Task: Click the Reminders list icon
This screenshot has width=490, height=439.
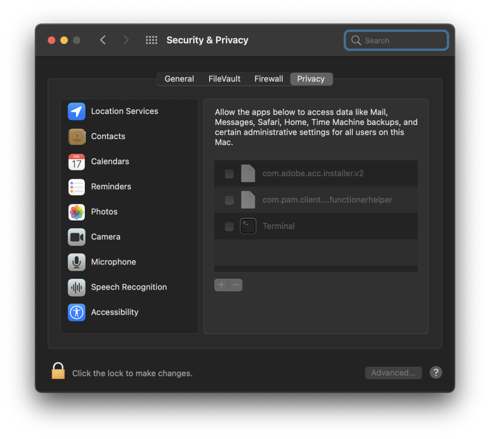Action: (x=76, y=187)
